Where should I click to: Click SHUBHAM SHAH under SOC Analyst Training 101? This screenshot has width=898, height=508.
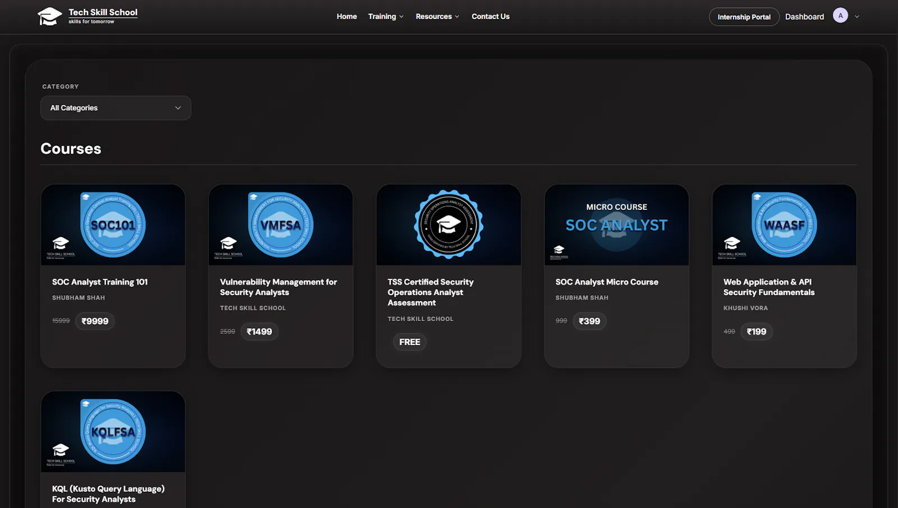(79, 298)
